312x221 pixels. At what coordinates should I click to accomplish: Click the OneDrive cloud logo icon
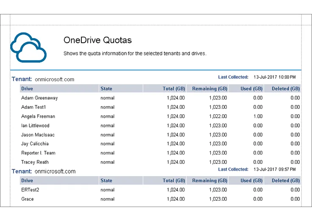28,47
